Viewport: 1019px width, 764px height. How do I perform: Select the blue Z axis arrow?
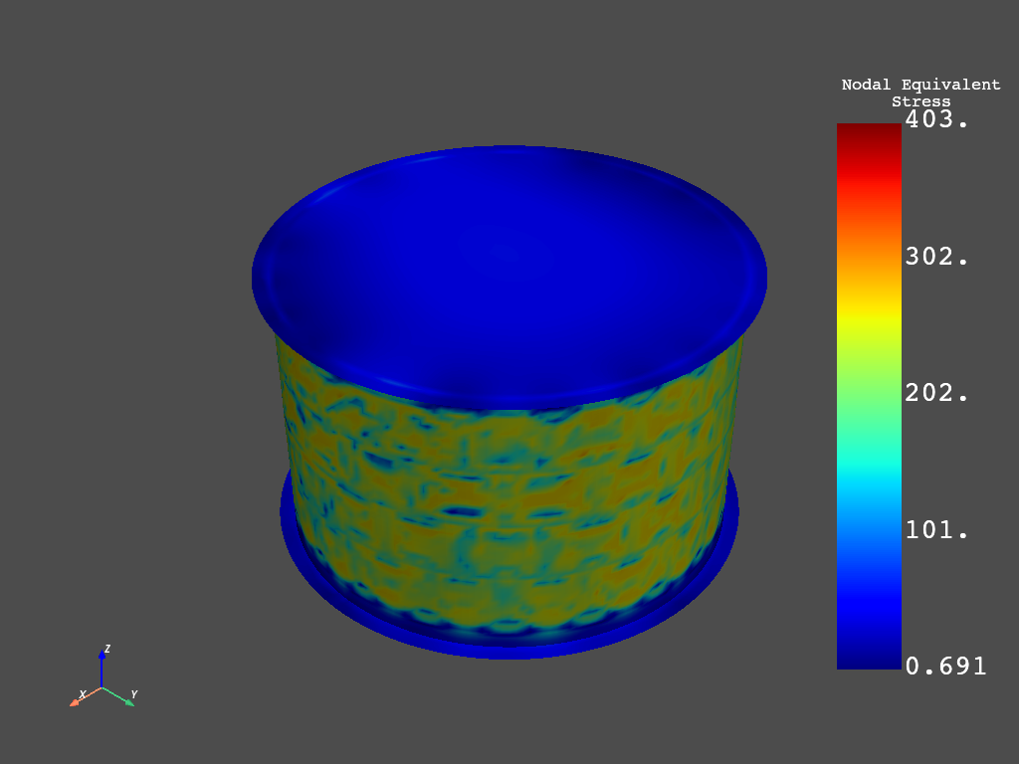click(x=102, y=668)
